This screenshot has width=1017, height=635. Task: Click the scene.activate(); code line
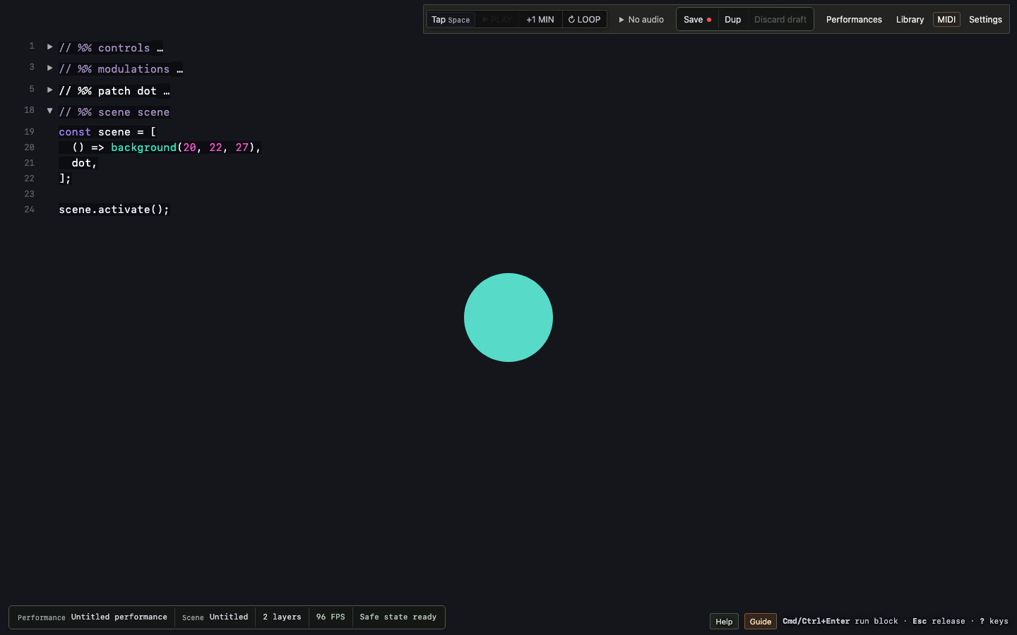114,210
